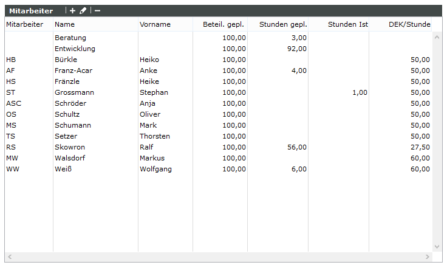Click the vertical scrollbar down arrow
The image size is (447, 265).
(x=437, y=247)
